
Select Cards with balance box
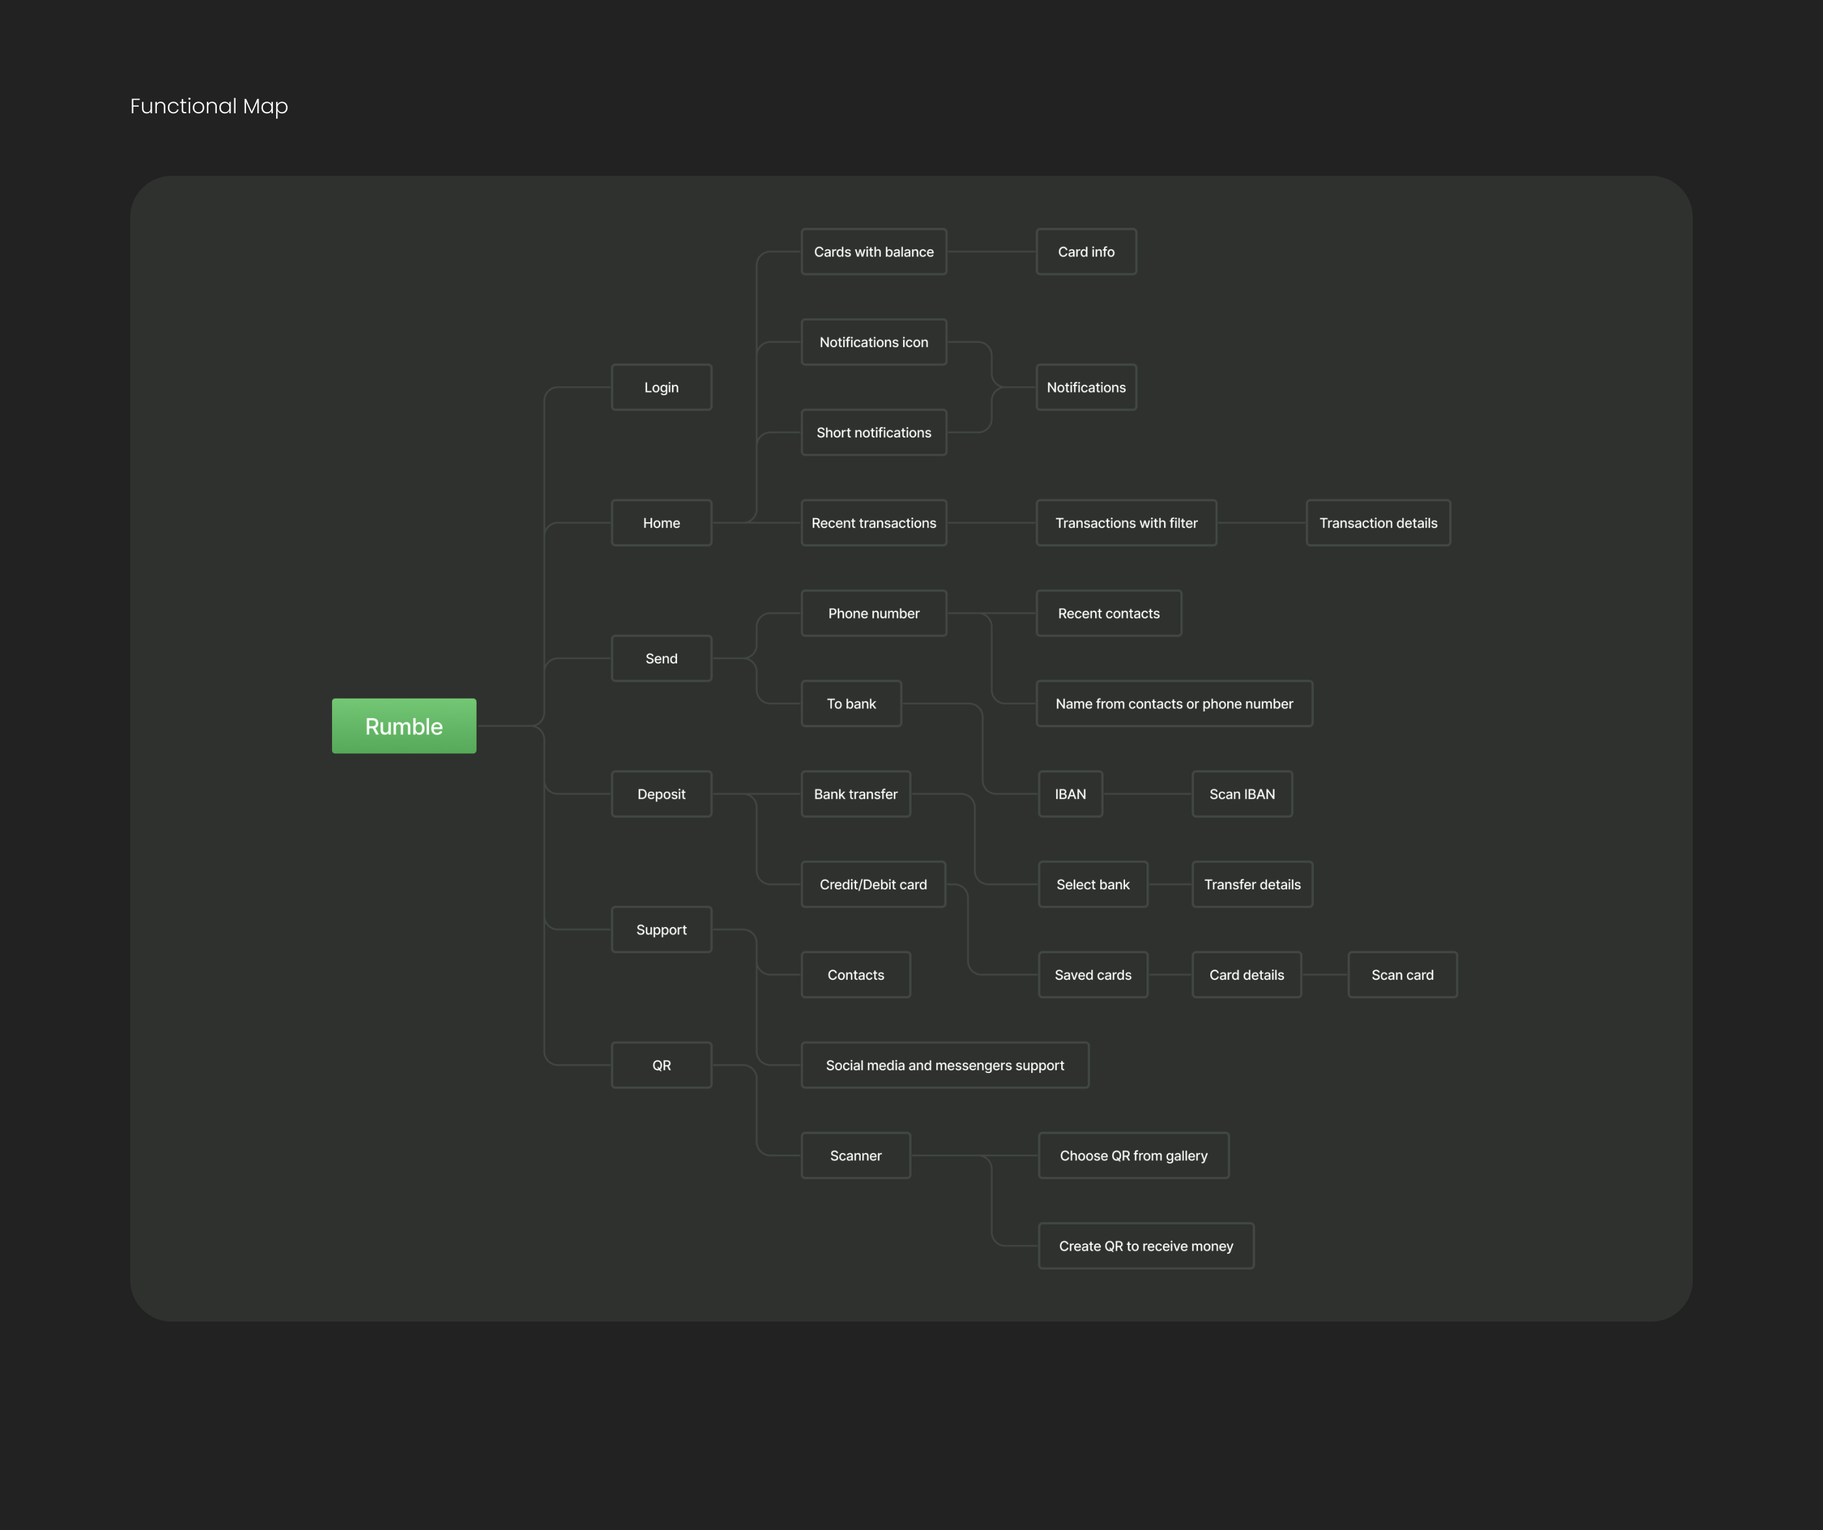pos(873,252)
